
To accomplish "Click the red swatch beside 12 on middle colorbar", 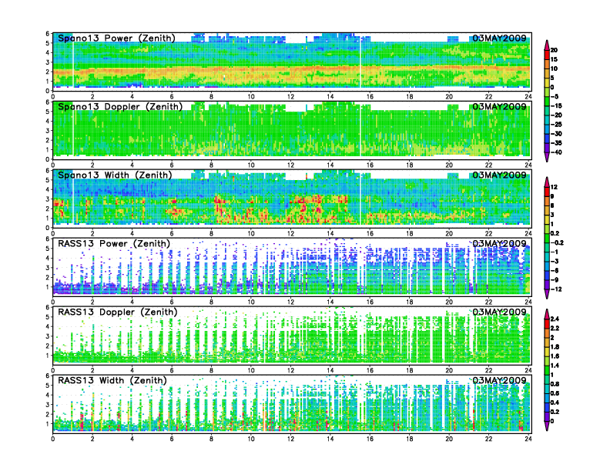I will [547, 192].
